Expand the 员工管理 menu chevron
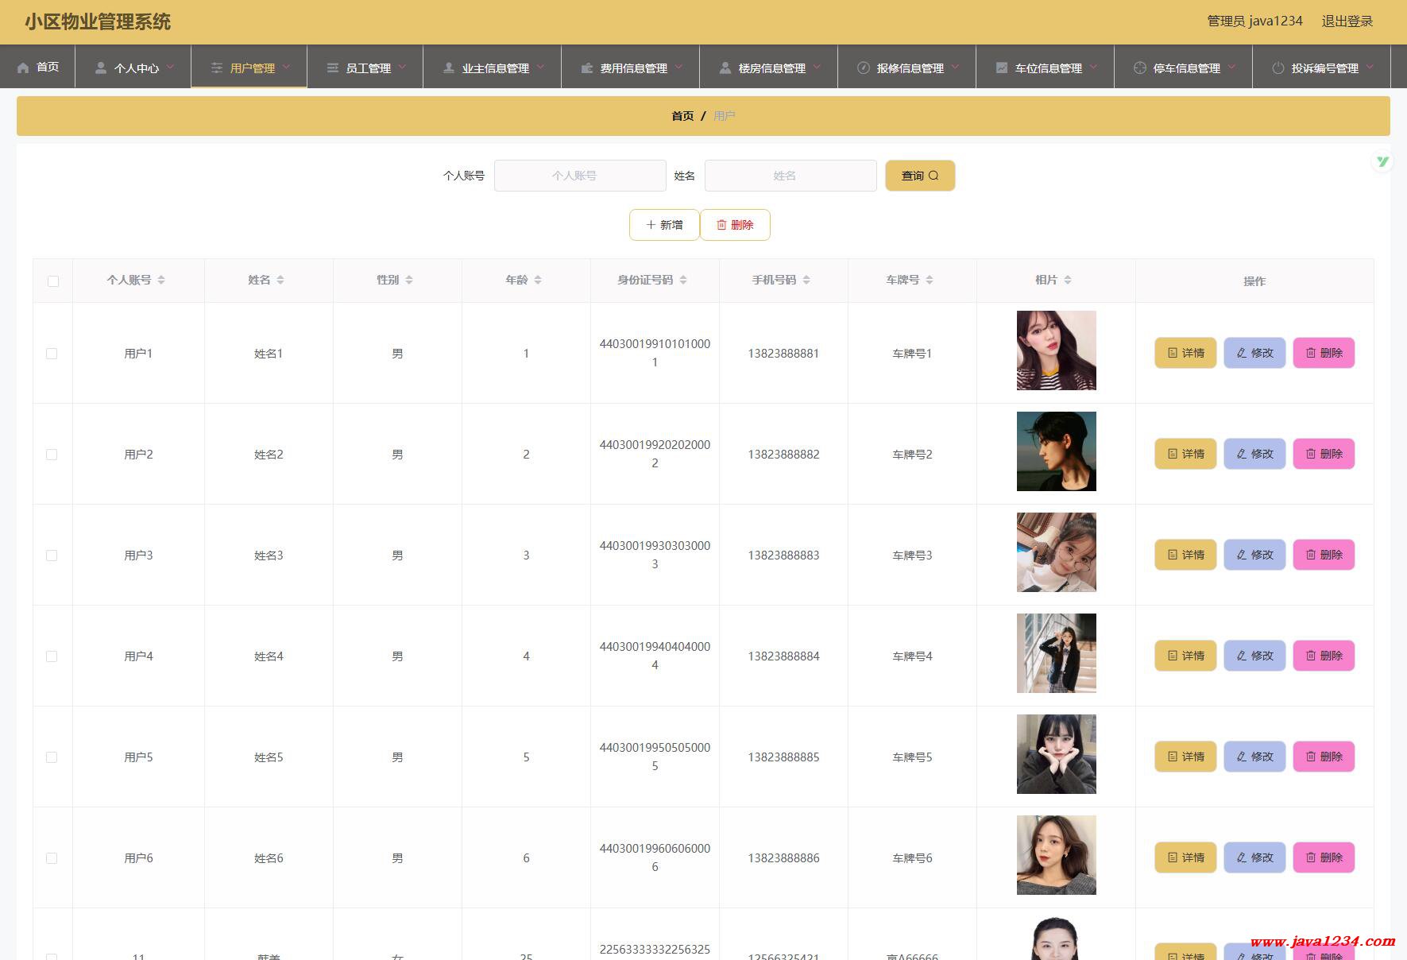Image resolution: width=1407 pixels, height=960 pixels. [402, 67]
